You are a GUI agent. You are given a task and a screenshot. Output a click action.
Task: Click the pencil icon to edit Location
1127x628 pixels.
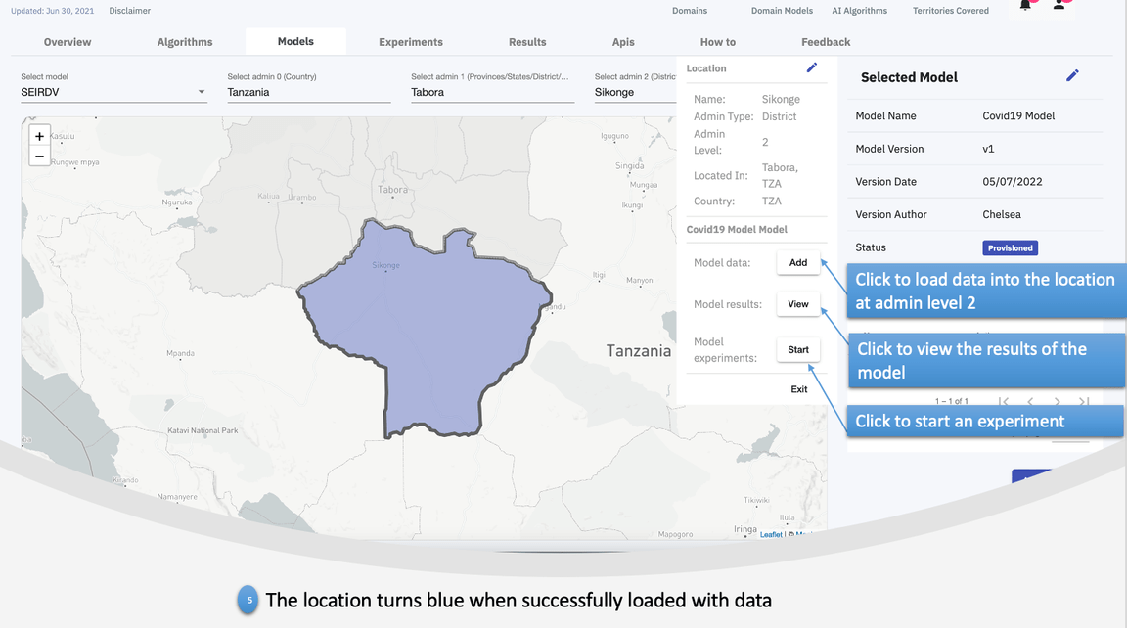click(x=811, y=67)
